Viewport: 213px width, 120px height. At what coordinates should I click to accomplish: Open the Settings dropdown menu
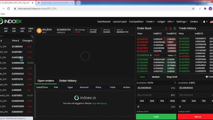click(182, 22)
